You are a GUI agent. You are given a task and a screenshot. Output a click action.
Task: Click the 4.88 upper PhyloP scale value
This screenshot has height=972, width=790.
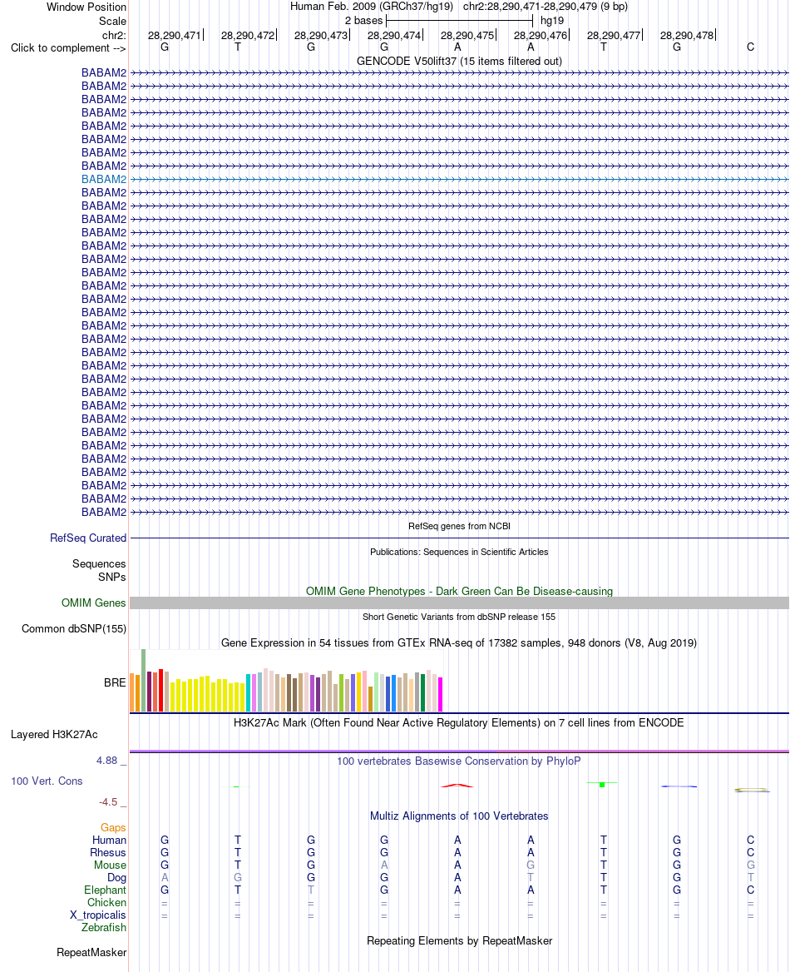coord(106,761)
